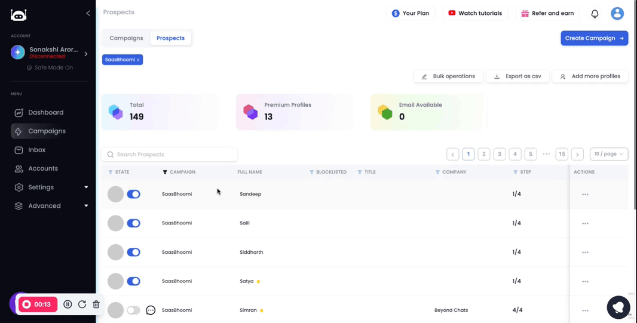Toggle off Sandeep's prospect state switch

click(x=134, y=195)
